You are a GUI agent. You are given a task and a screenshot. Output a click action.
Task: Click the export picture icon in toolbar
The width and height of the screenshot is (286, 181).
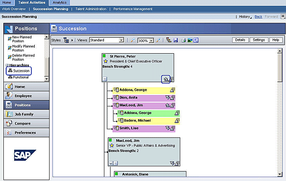click(x=190, y=40)
